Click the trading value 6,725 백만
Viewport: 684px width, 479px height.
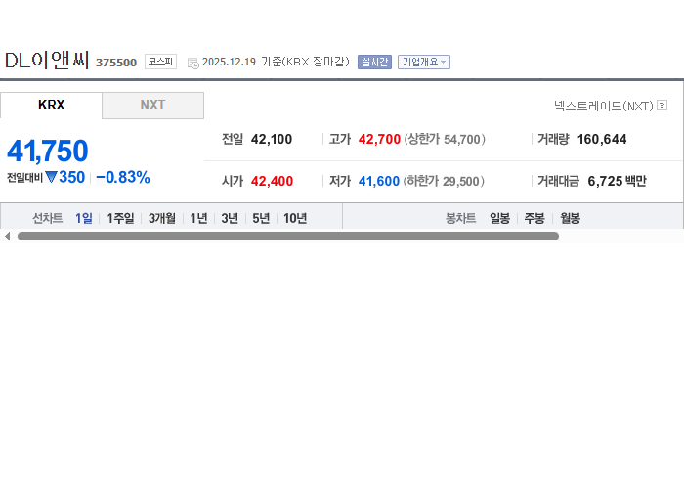pyautogui.click(x=617, y=181)
